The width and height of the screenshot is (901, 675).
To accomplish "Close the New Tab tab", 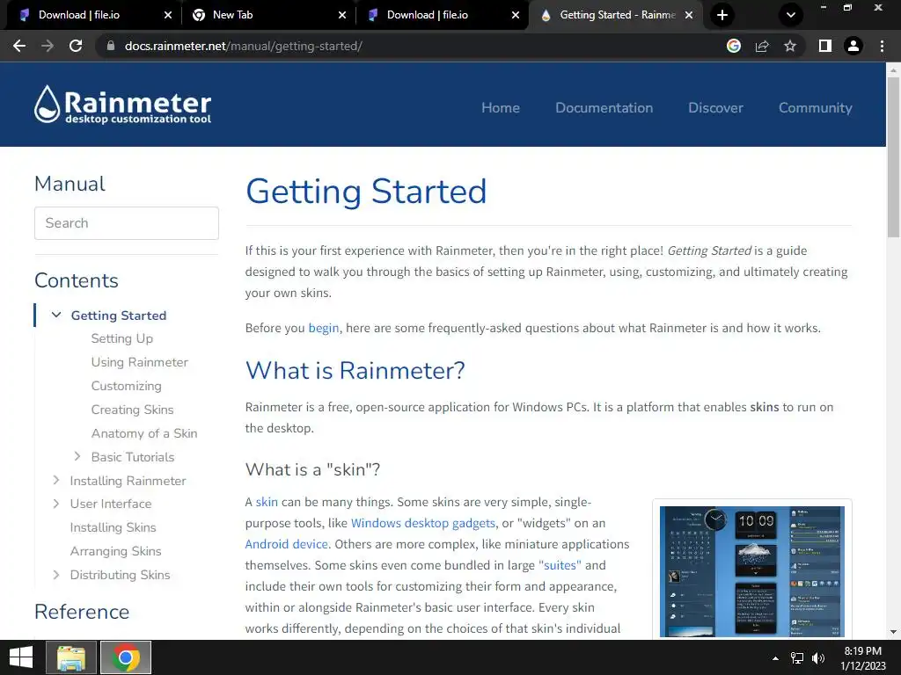I will (x=342, y=15).
